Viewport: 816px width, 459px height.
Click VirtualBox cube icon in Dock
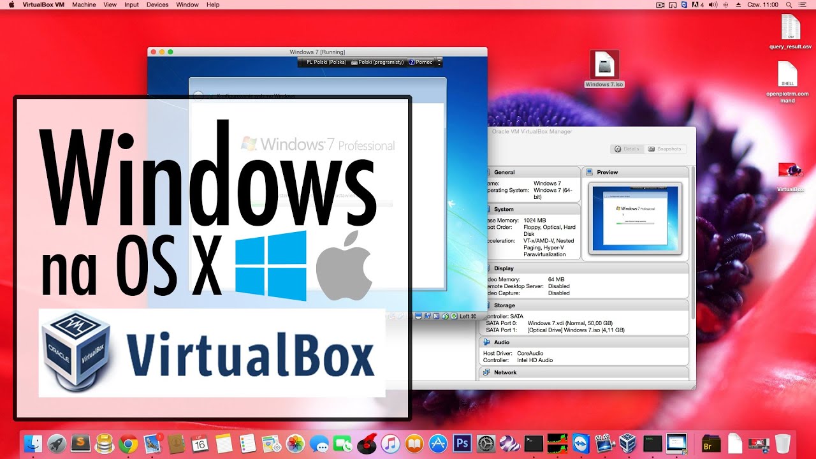point(629,444)
